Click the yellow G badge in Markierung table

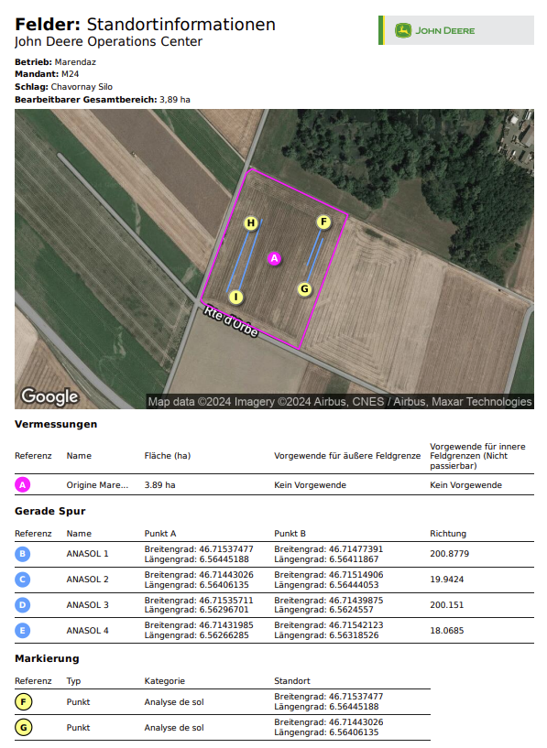pos(24,728)
